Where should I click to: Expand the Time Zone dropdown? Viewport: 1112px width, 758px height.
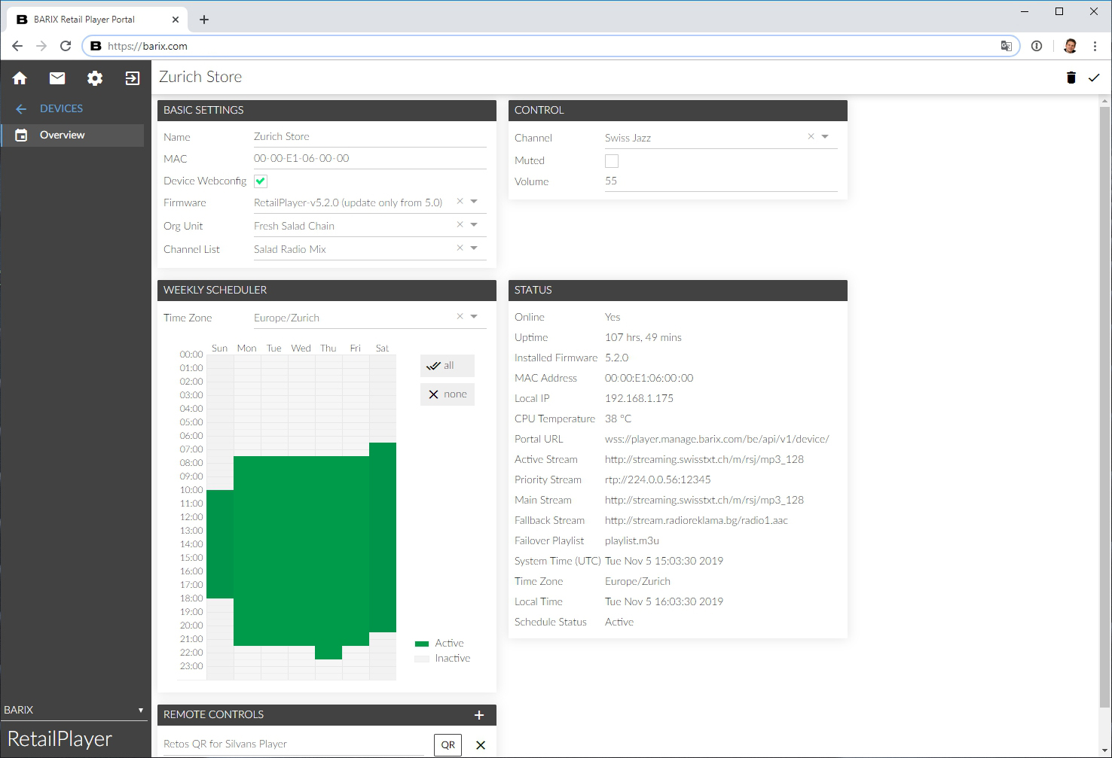click(x=474, y=316)
